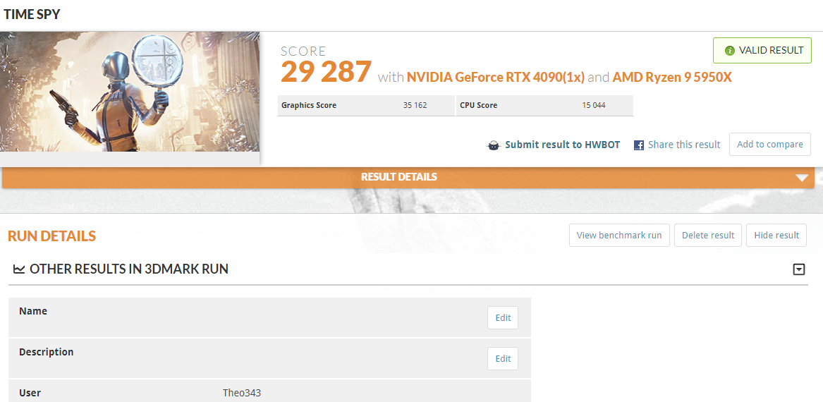Click the HWBOT mascot icon

coord(494,145)
